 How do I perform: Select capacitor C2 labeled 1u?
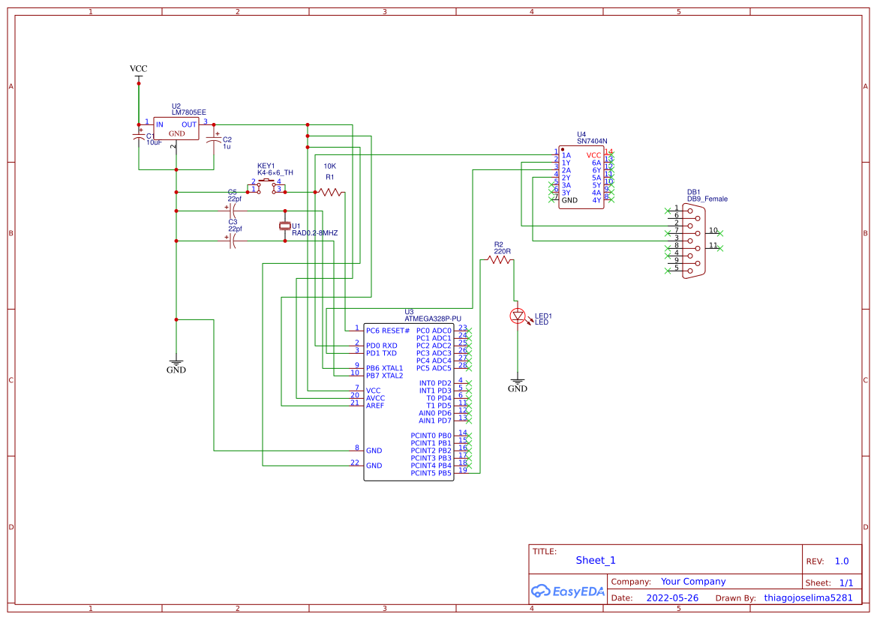point(212,139)
